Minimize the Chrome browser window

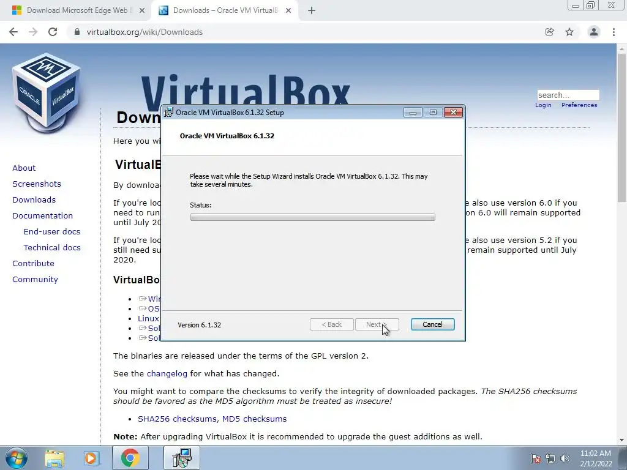pos(576,5)
